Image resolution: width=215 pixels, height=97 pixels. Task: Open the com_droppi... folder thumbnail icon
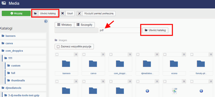tap(120, 64)
